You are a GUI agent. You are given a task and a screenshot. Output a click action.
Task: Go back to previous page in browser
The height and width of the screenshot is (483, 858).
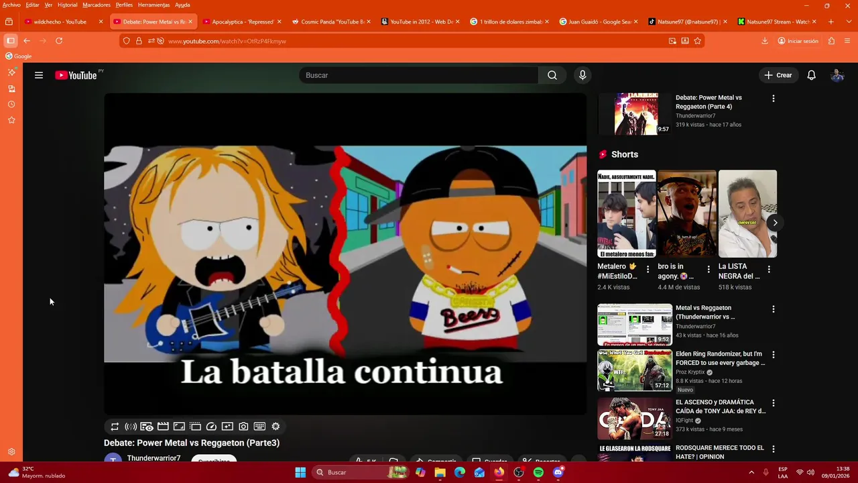pyautogui.click(x=27, y=41)
